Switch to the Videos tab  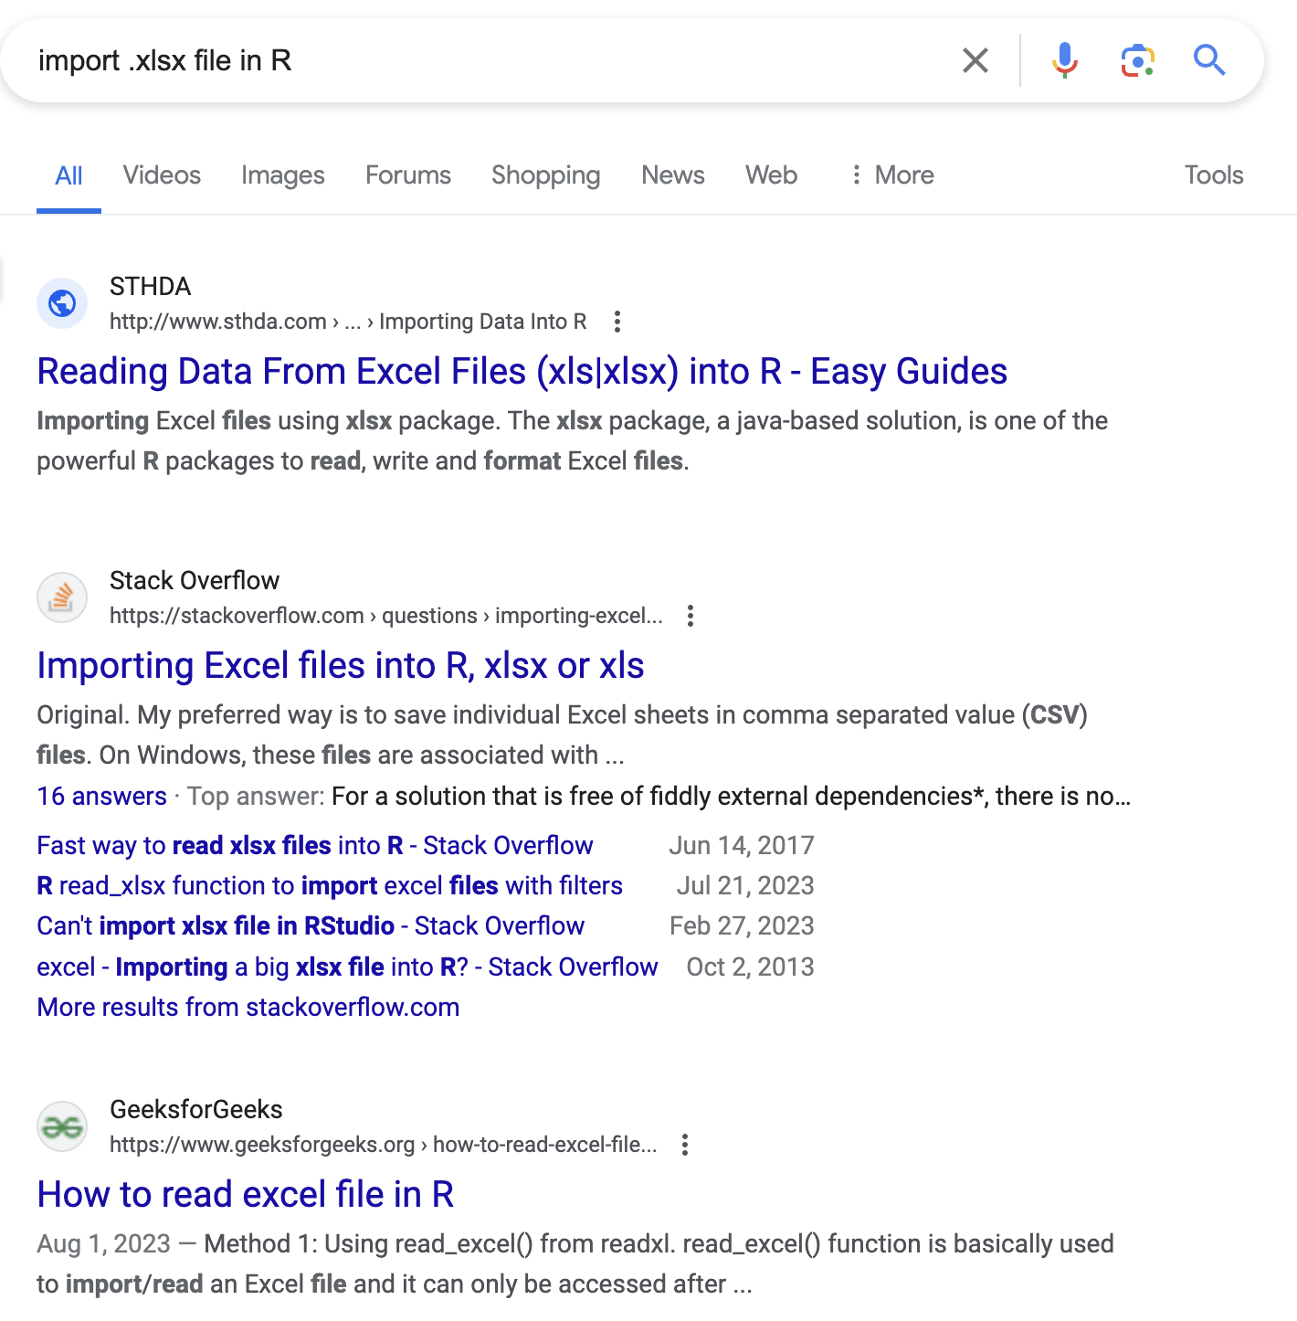point(162,174)
